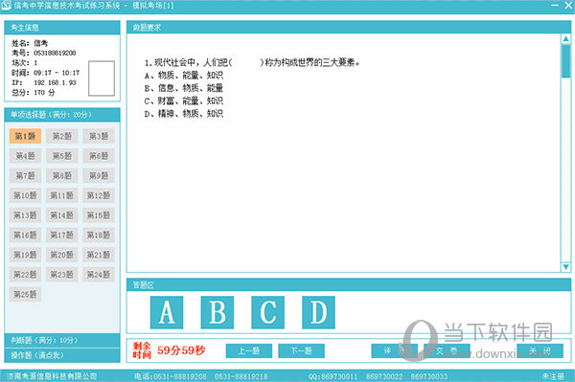575x382 pixels.
Task: Open question 第9题
Action: click(x=99, y=176)
